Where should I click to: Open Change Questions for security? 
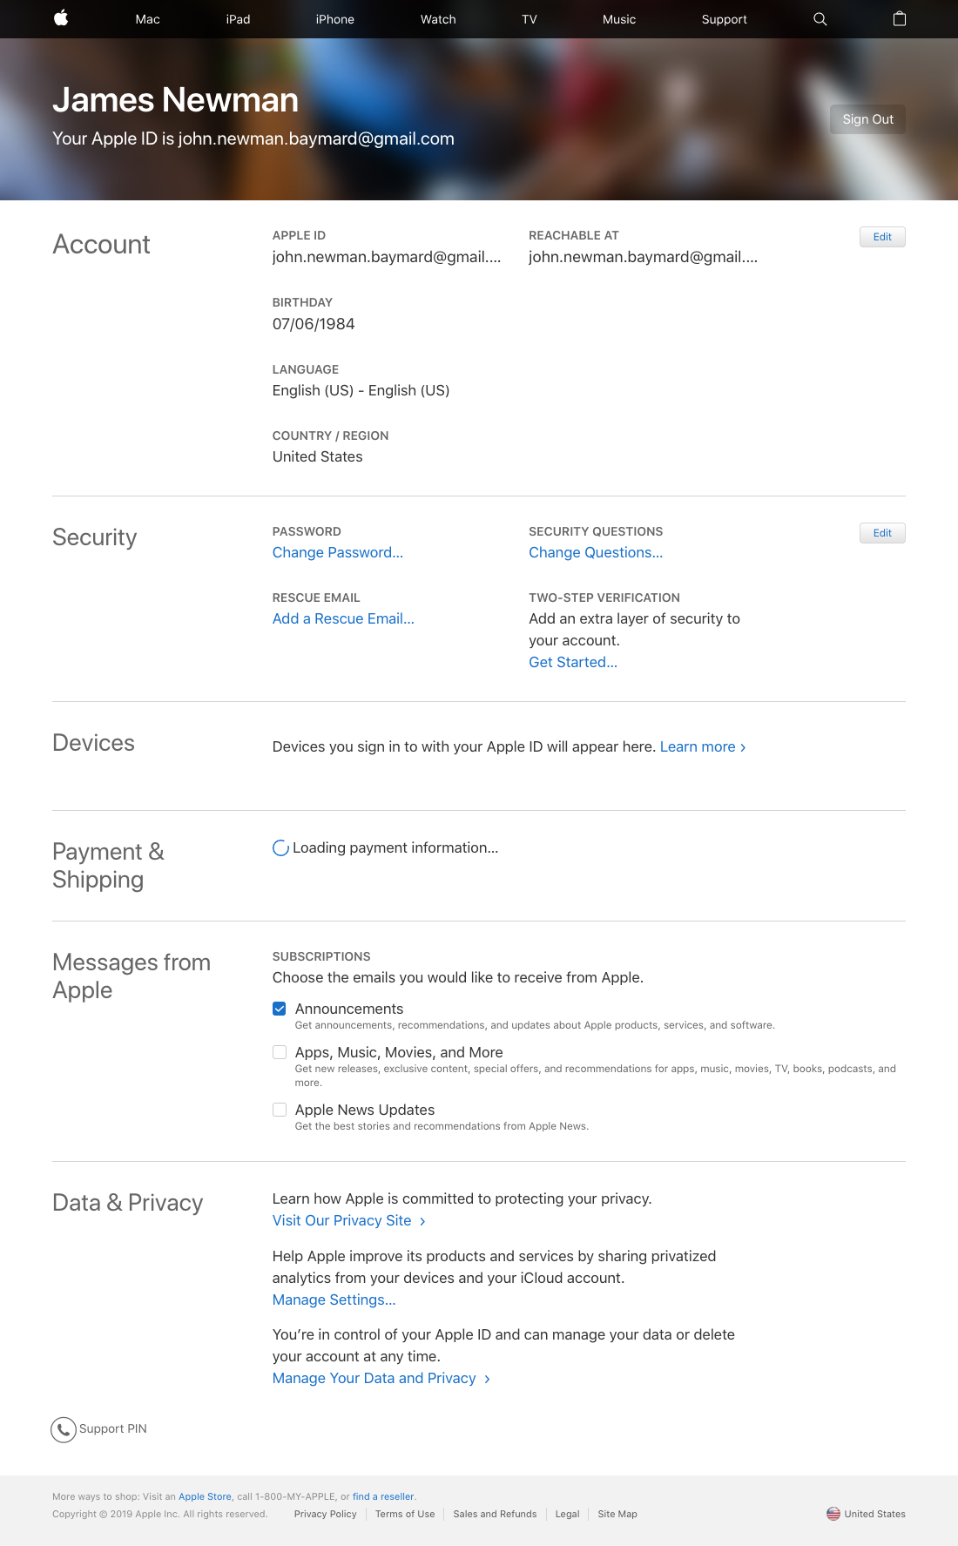point(595,552)
